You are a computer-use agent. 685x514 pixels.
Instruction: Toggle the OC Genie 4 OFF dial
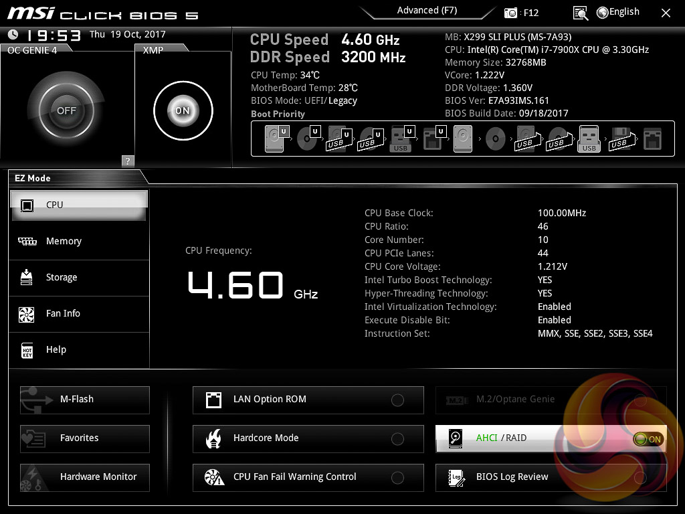click(66, 110)
